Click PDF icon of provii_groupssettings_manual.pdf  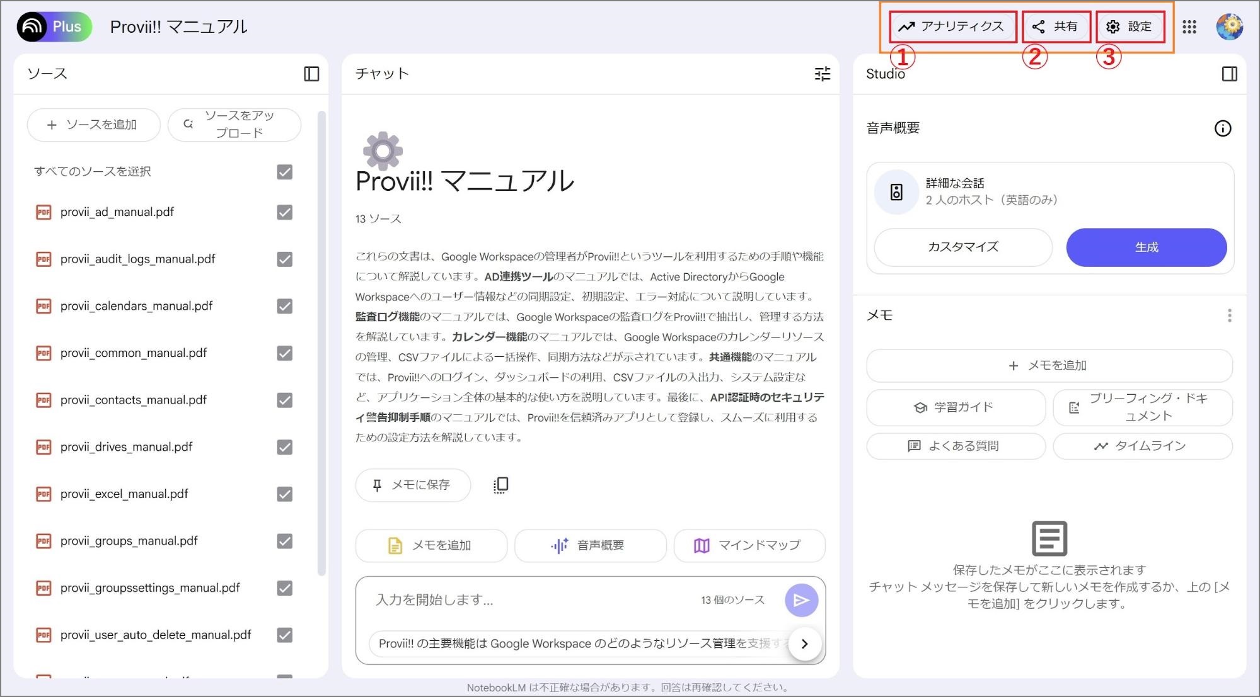pos(43,588)
